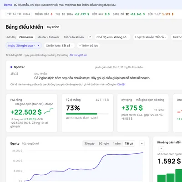
Task: Select the Master + follower display option
Action: (48, 37)
